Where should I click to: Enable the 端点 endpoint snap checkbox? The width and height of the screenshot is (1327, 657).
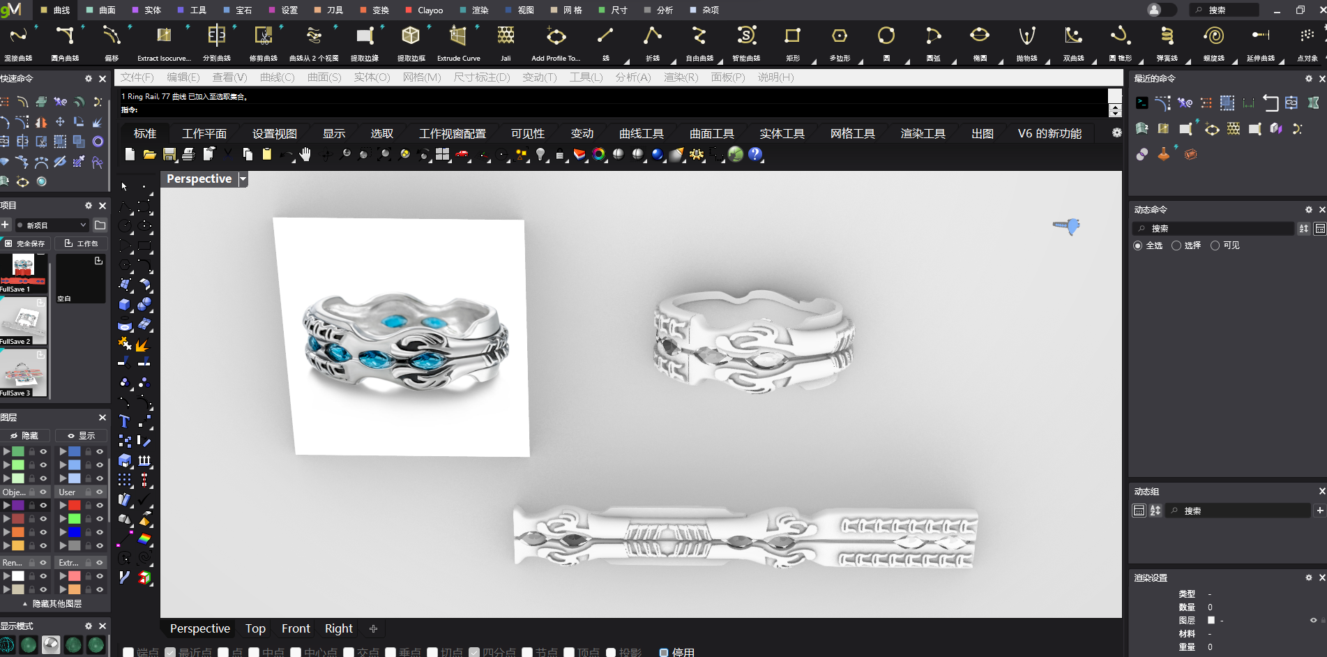[128, 652]
